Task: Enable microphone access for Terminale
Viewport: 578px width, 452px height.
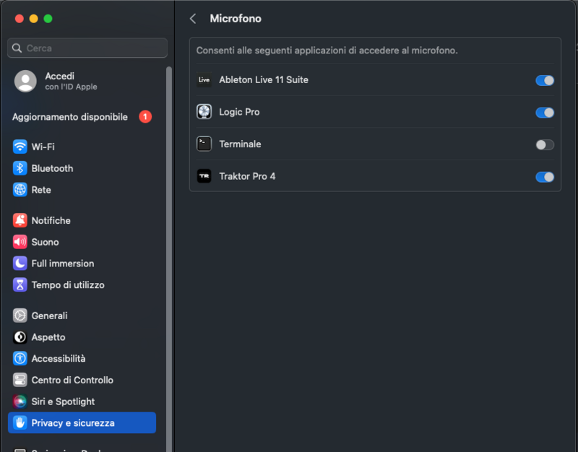Action: 545,144
